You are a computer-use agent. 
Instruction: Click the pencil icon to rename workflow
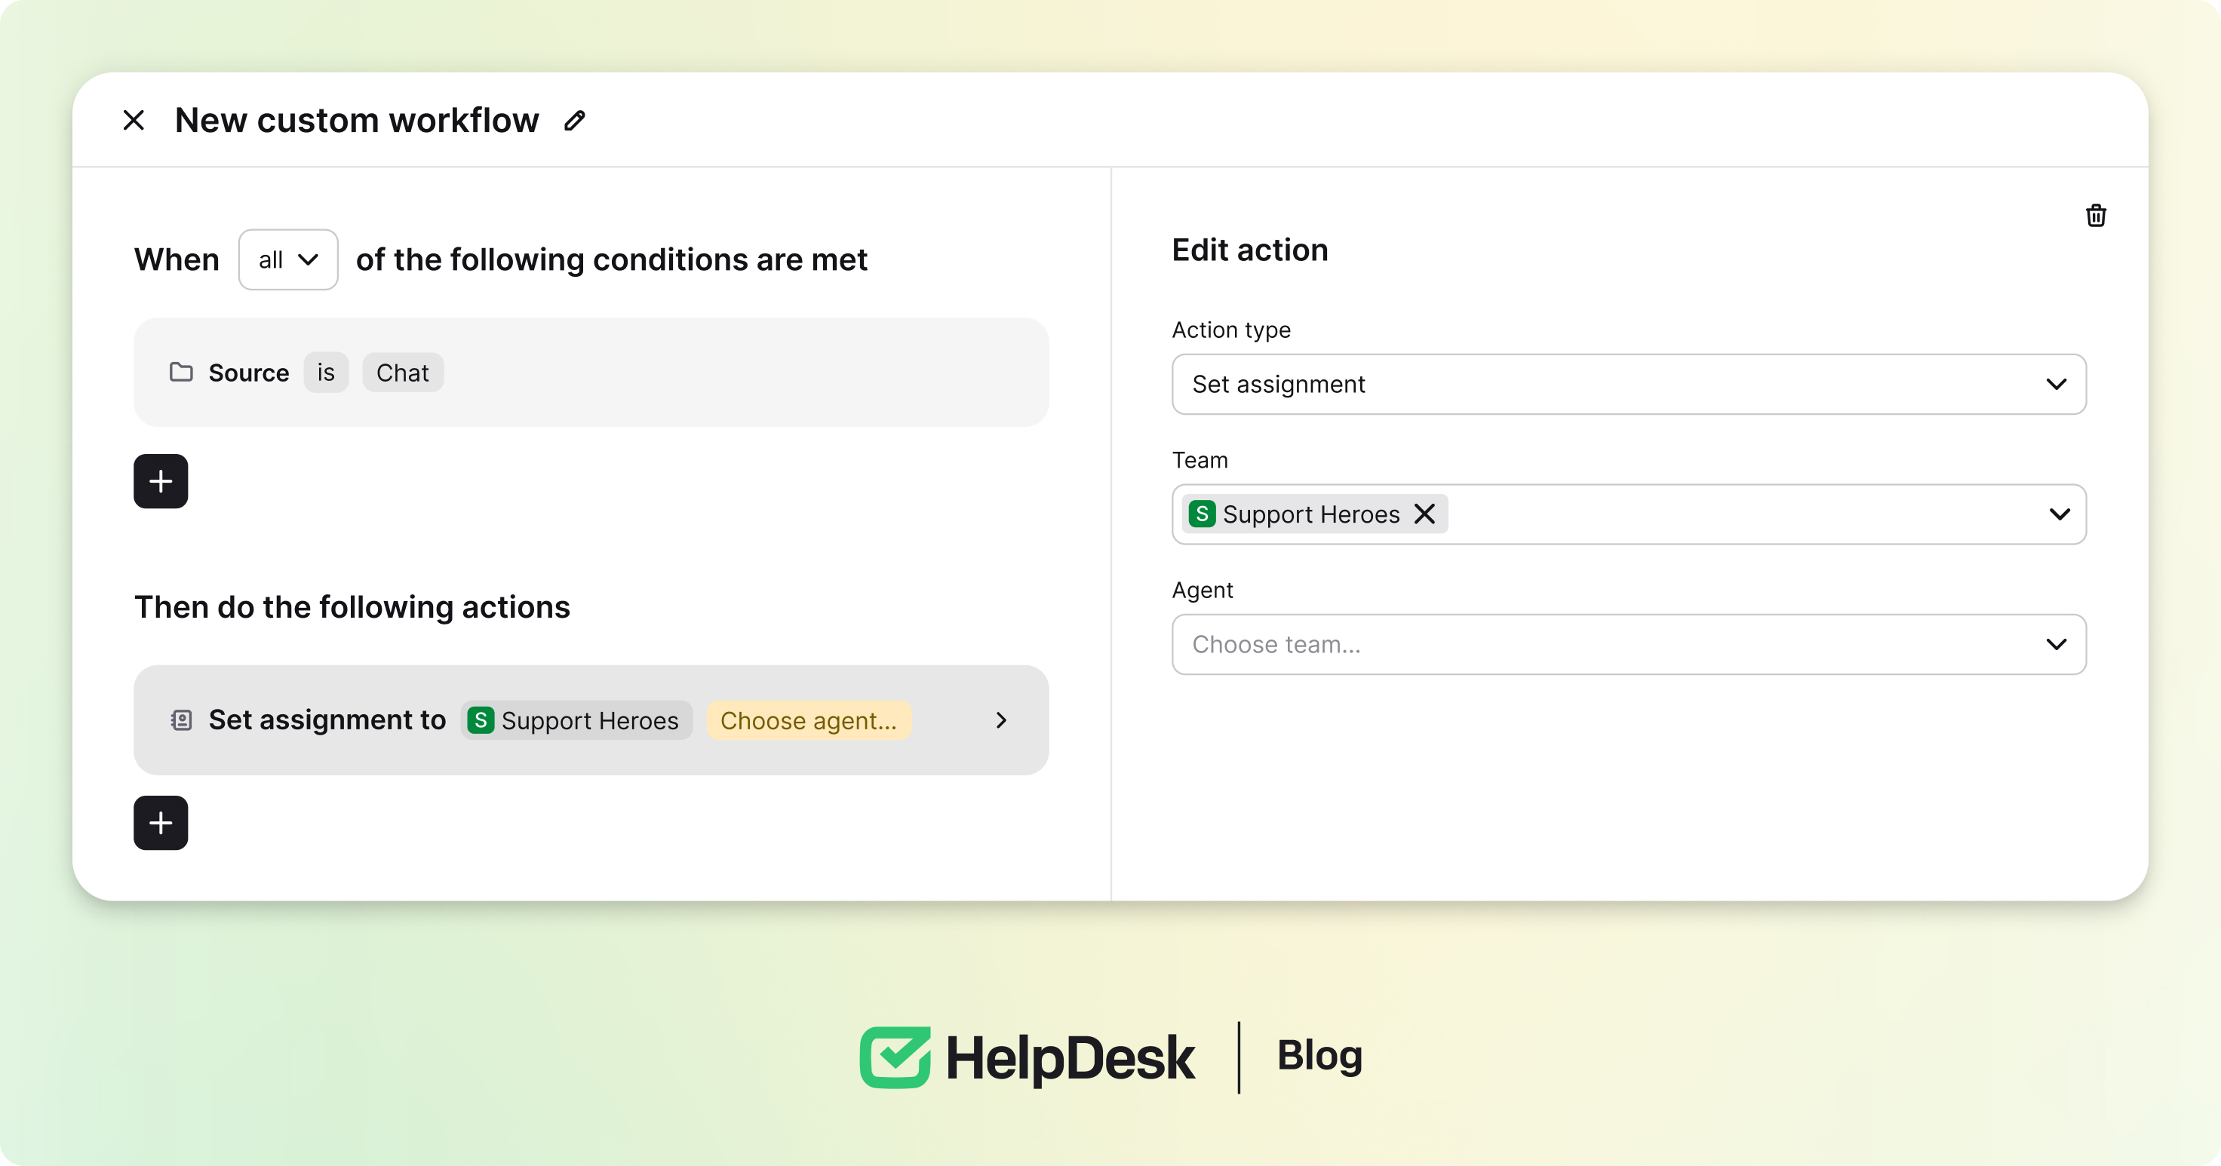pos(575,121)
